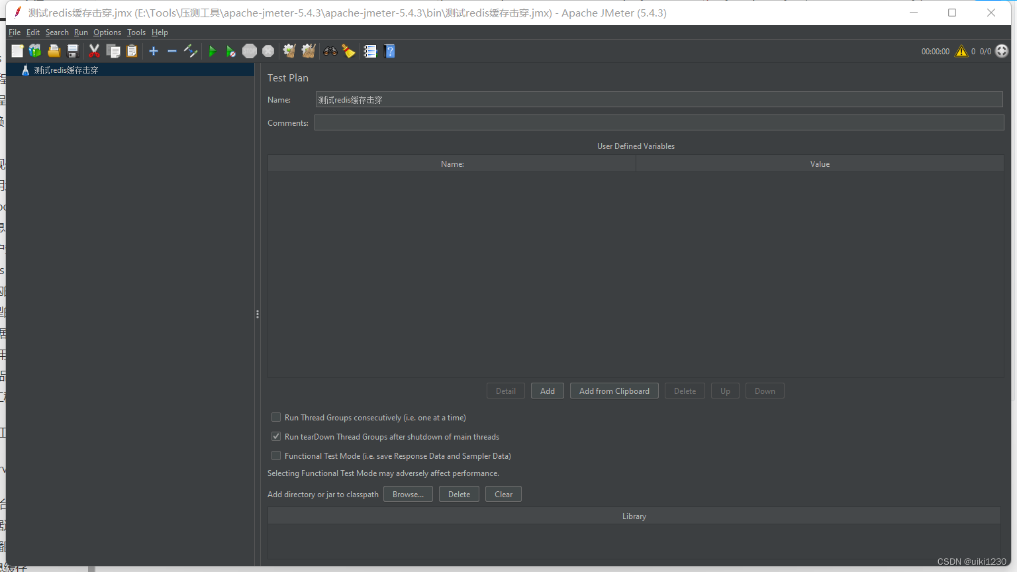This screenshot has height=572, width=1017.
Task: Open the Tools menu
Action: (x=136, y=32)
